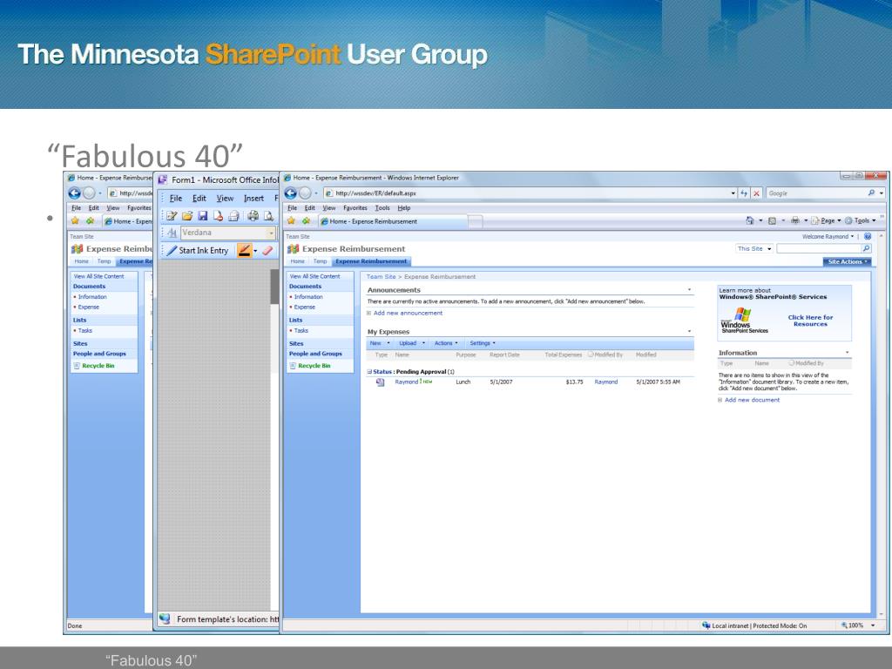
Task: Open the Welcome Raymond menu
Action: pyautogui.click(x=828, y=237)
